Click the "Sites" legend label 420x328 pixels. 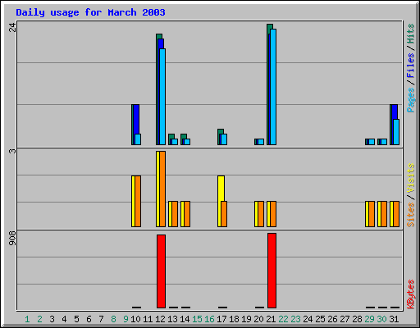[x=410, y=215]
